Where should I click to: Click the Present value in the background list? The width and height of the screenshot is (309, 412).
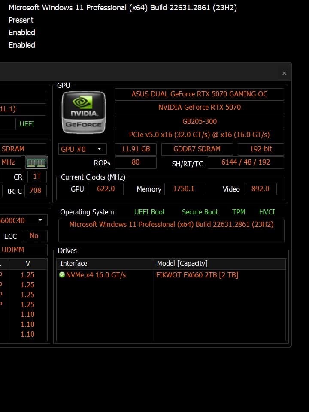pyautogui.click(x=21, y=20)
